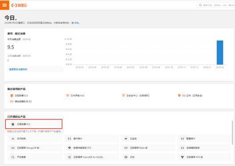This screenshot has width=235, height=166.
Task: Click the operation audit (操作审计) icon
Action: click(x=69, y=138)
